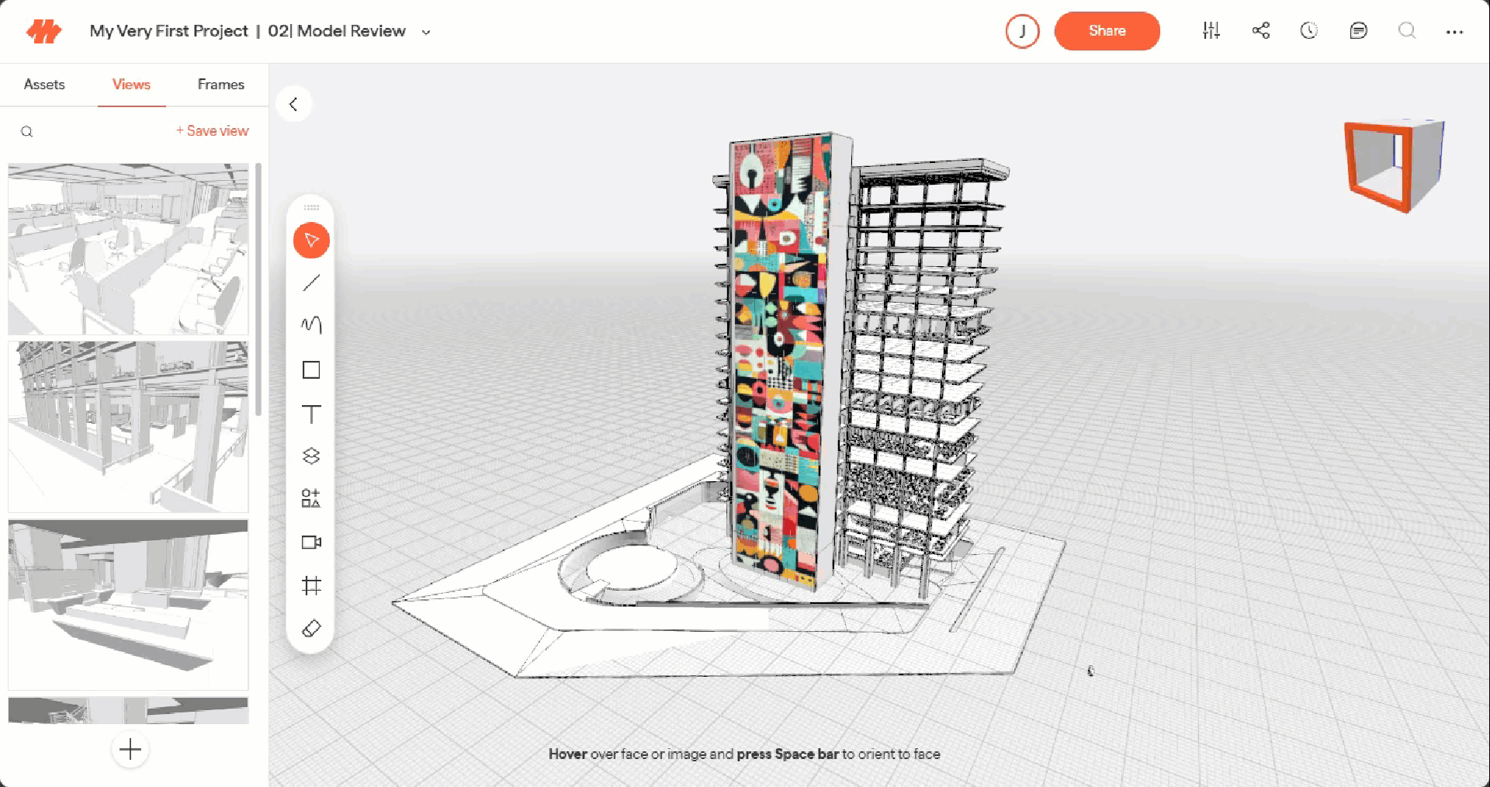Viewport: 1490px width, 787px height.
Task: Switch to the Frames tab
Action: [x=221, y=85]
